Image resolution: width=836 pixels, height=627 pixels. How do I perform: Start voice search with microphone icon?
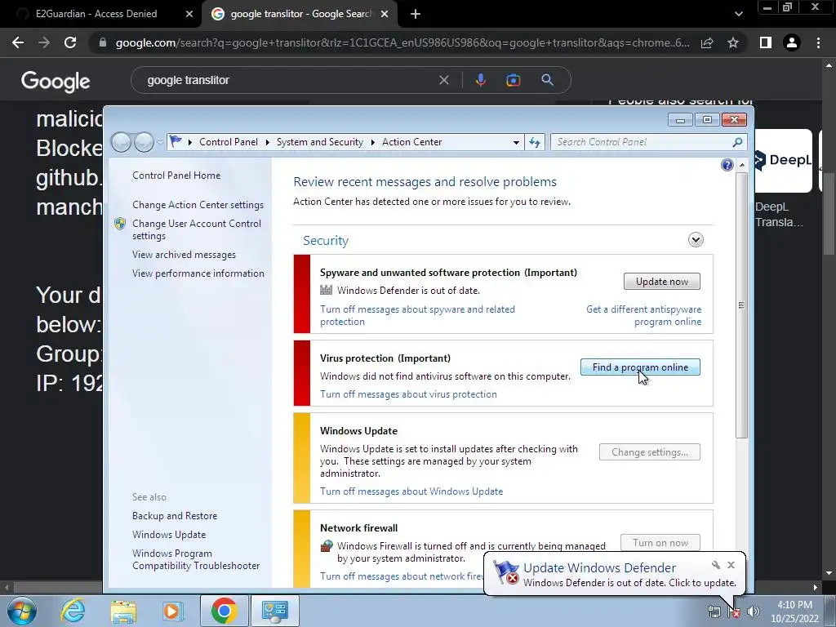tap(480, 81)
